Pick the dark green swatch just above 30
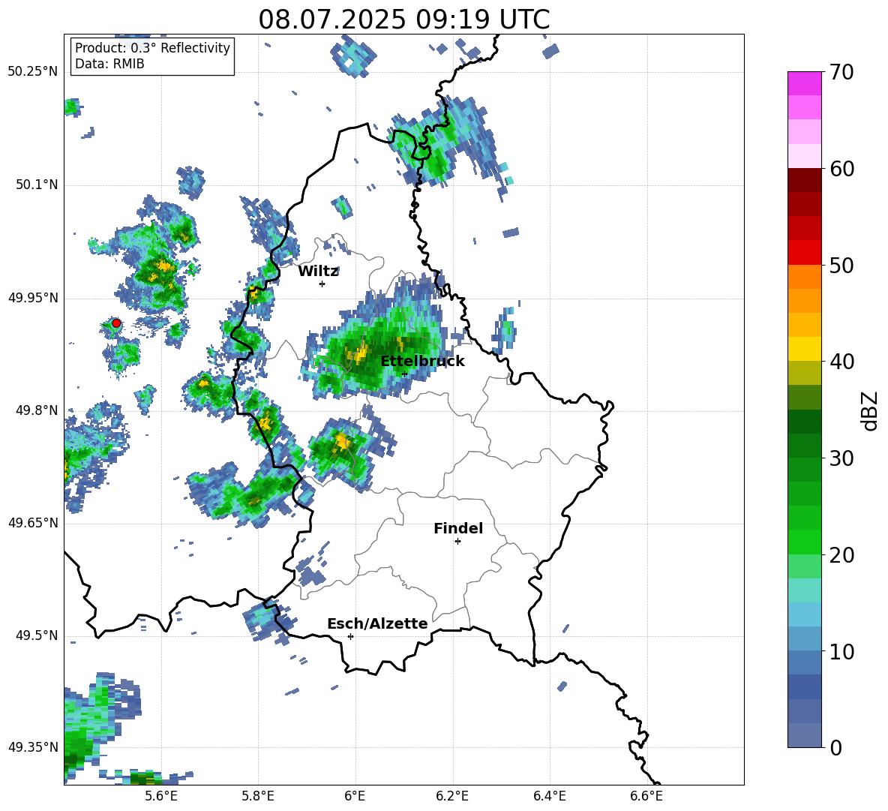Image resolution: width=888 pixels, height=811 pixels. coord(805,445)
